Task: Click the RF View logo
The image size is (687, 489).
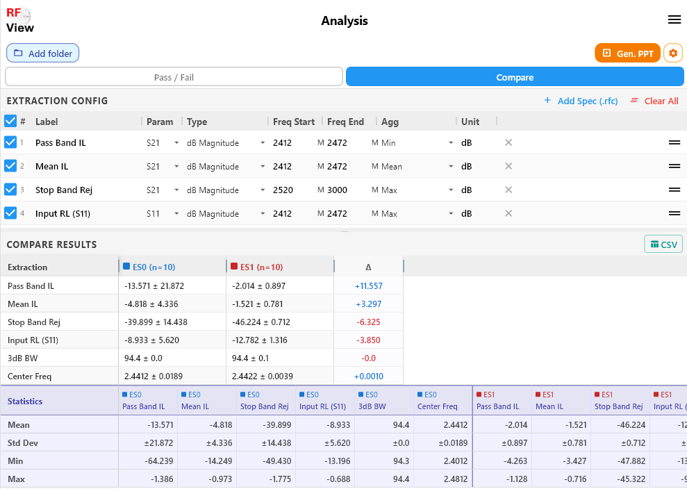Action: (19, 20)
